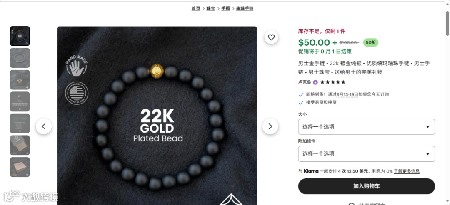Viewport: 450px width, 205px height.
Task: Select the last wooden box thumbnail
Action: [x=20, y=167]
